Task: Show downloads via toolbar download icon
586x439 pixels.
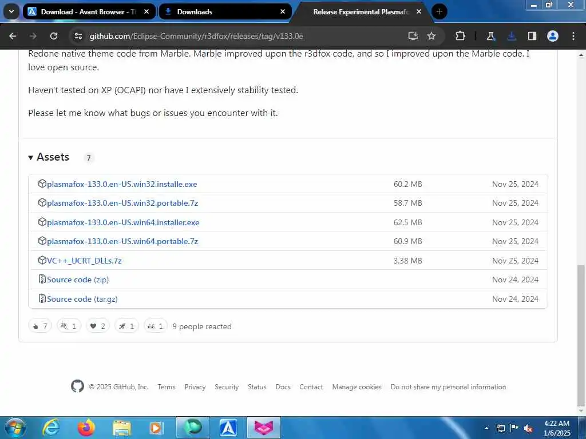Action: (x=512, y=36)
